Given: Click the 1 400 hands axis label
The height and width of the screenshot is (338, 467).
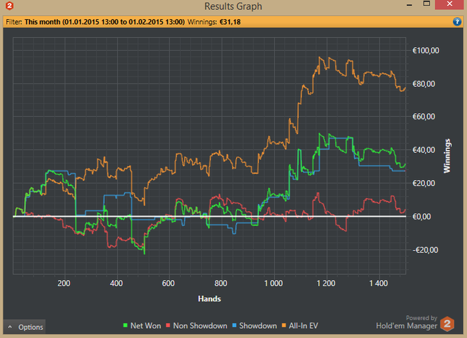Looking at the screenshot, I should (378, 283).
